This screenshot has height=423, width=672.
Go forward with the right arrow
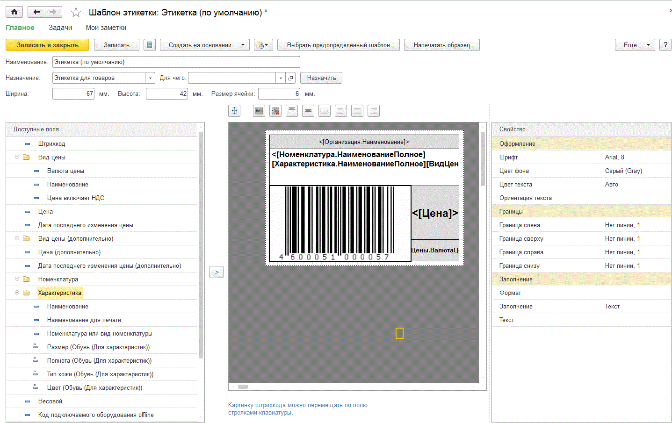point(53,12)
